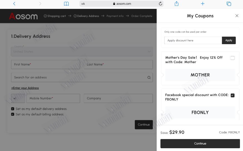Click the address search magnifier icon
243x151 pixels.
click(x=149, y=77)
